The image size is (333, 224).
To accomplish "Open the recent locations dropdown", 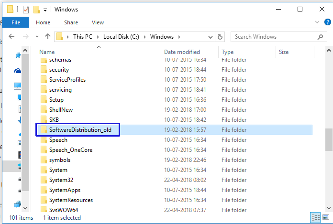I will coord(37,37).
